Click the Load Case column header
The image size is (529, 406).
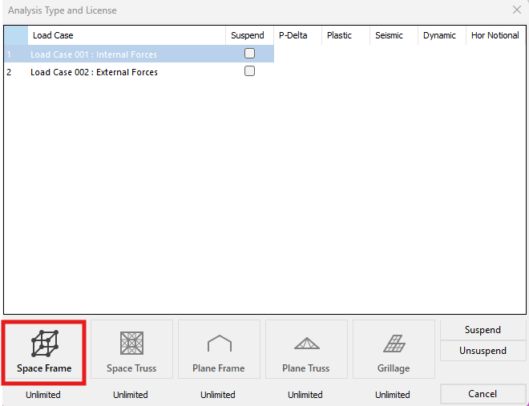[x=127, y=35]
